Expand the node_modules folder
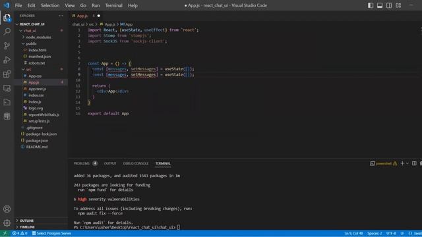 (38, 37)
